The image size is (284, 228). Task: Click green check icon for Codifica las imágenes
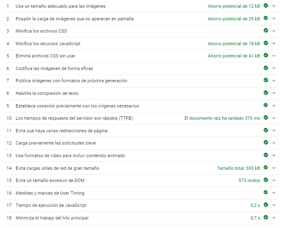[266, 68]
